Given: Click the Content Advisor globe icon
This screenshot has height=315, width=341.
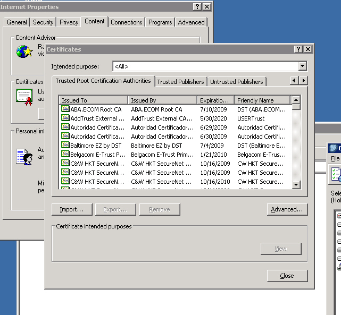Looking at the screenshot, I should pyautogui.click(x=24, y=52).
